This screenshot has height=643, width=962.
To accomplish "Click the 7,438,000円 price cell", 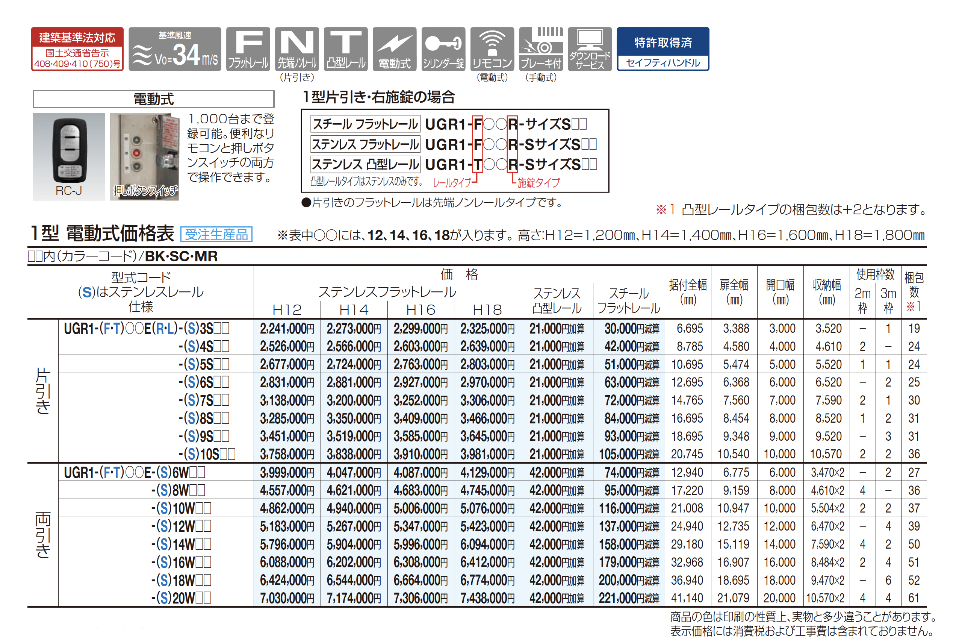I will [487, 598].
